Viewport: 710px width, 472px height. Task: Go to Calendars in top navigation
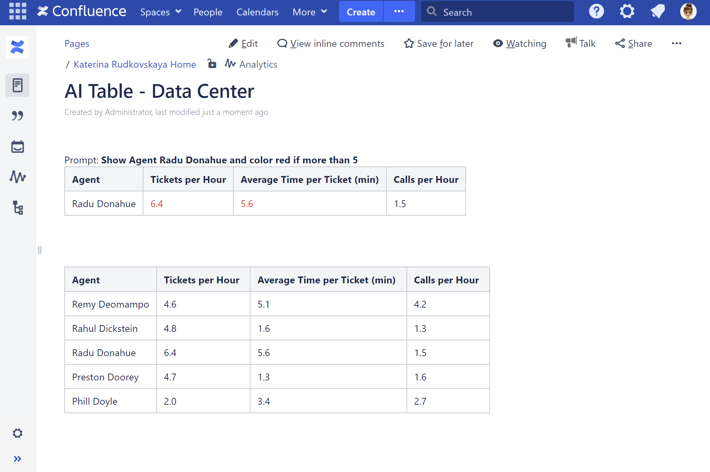257,12
